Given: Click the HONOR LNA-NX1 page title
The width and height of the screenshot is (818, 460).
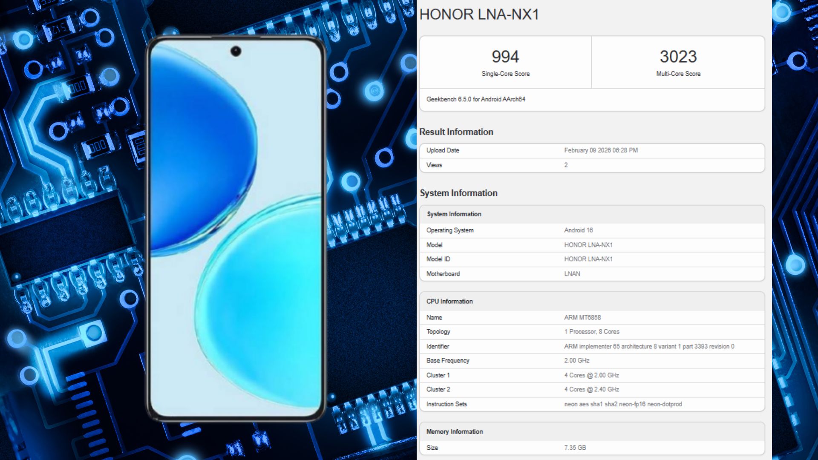Looking at the screenshot, I should (479, 15).
